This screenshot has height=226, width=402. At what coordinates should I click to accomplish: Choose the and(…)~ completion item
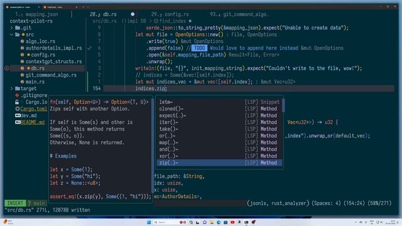coord(219,149)
